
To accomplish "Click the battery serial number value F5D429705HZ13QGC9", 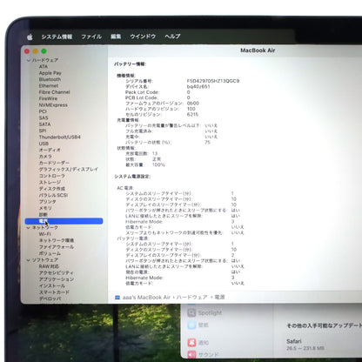I will [213, 81].
